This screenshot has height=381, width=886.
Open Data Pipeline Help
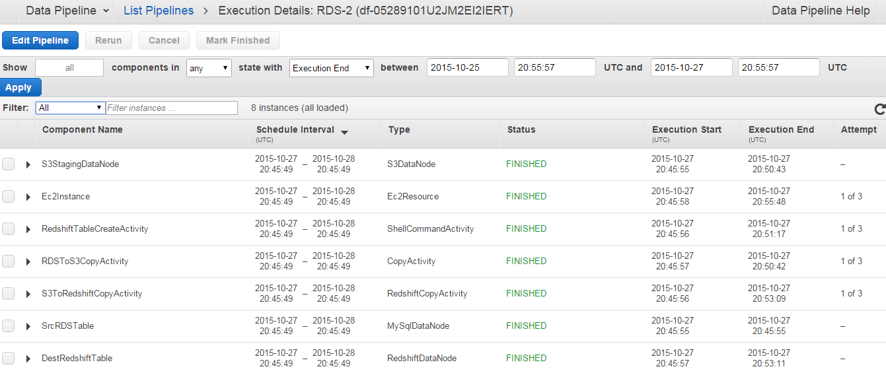click(x=821, y=11)
